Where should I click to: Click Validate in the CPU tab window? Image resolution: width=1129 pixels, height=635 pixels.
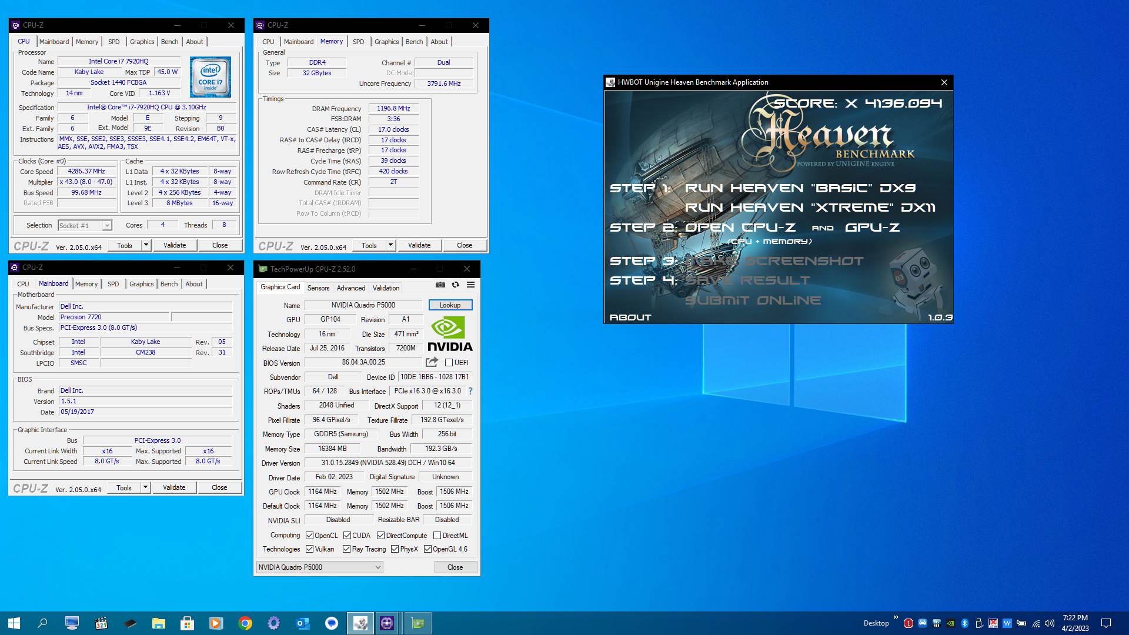click(175, 245)
